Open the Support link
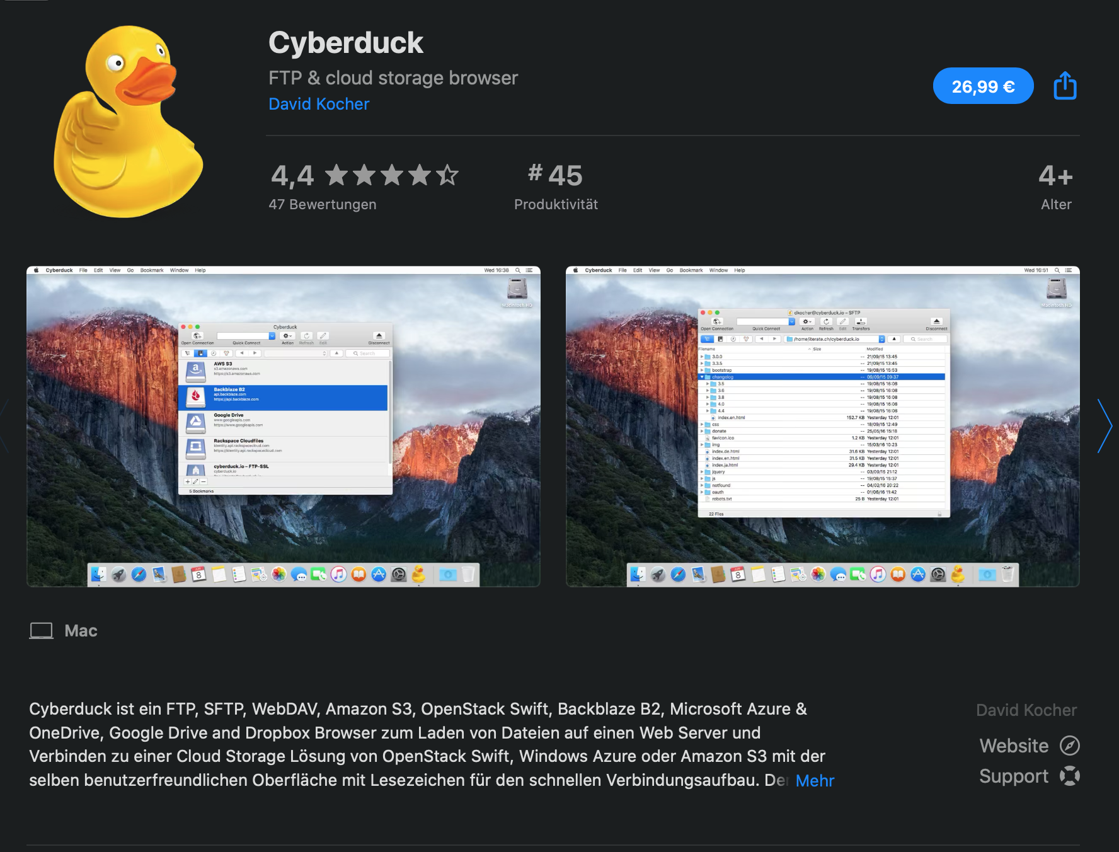The width and height of the screenshot is (1119, 852). coord(1030,776)
